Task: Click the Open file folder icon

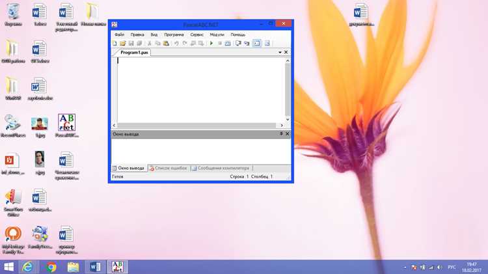Action: point(122,43)
